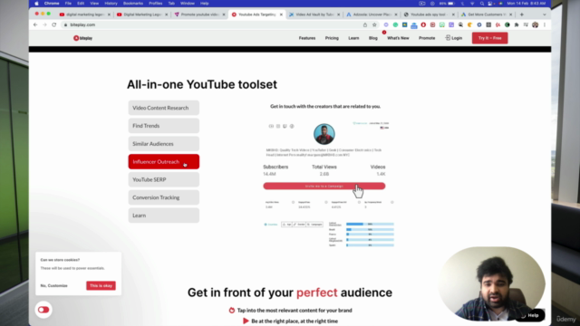Open the File menu

coord(68,4)
